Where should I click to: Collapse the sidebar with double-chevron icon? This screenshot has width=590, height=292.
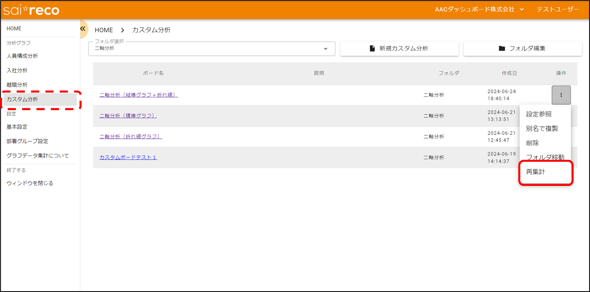pyautogui.click(x=82, y=29)
